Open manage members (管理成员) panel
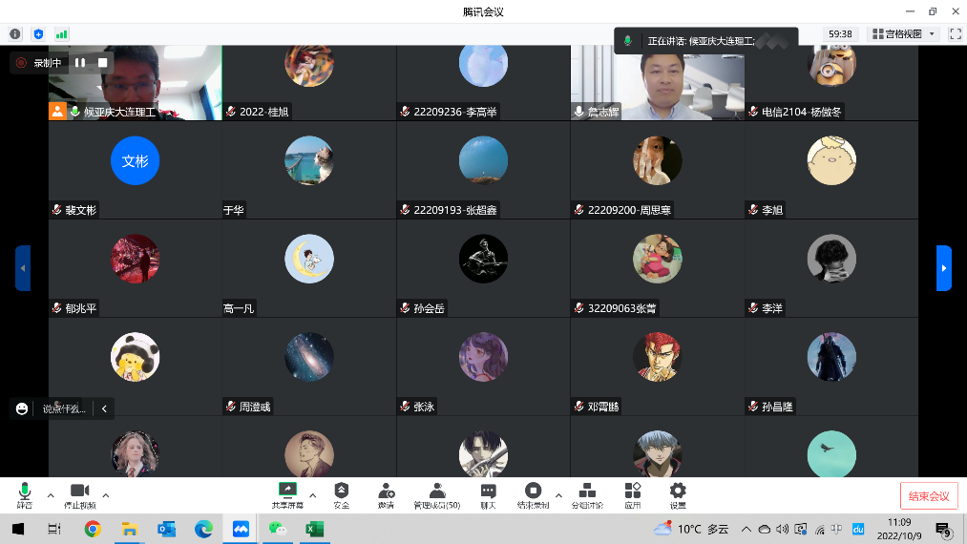Image resolution: width=967 pixels, height=544 pixels. (x=436, y=494)
